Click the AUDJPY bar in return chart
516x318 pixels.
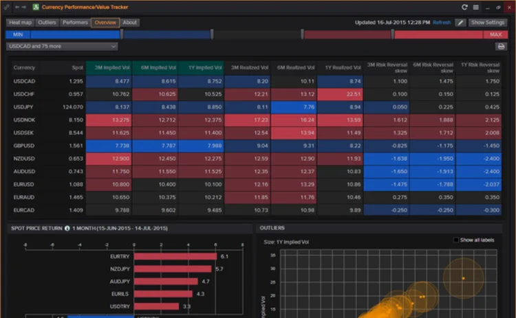coord(166,281)
